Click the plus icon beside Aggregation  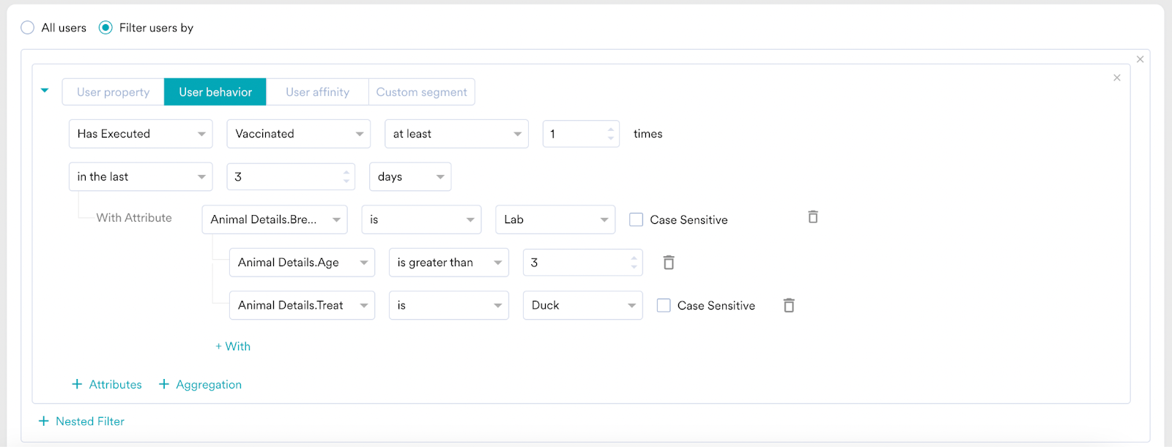pyautogui.click(x=164, y=384)
